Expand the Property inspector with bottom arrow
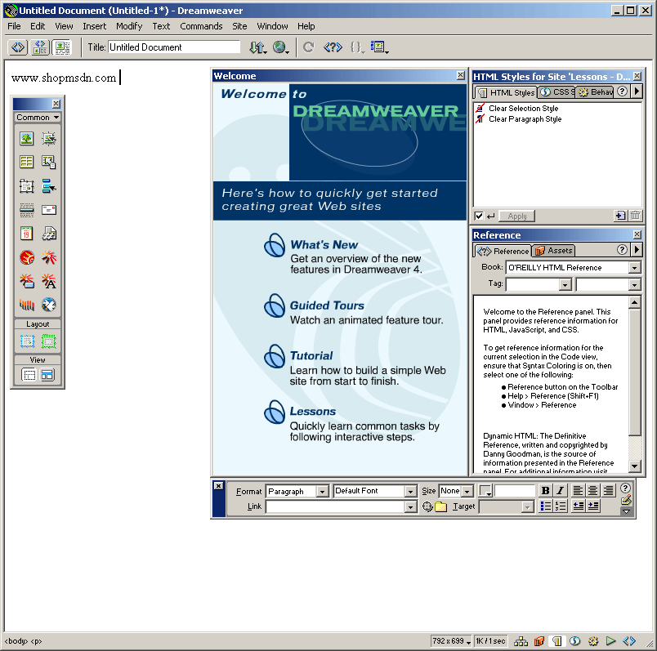This screenshot has height=651, width=657. coord(626,511)
